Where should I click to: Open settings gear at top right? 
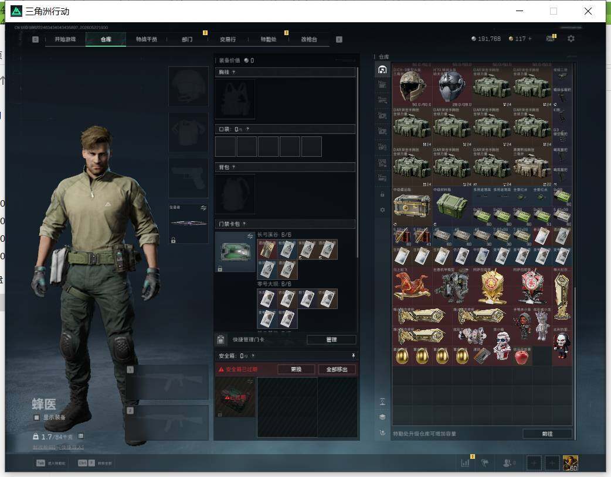(x=571, y=39)
